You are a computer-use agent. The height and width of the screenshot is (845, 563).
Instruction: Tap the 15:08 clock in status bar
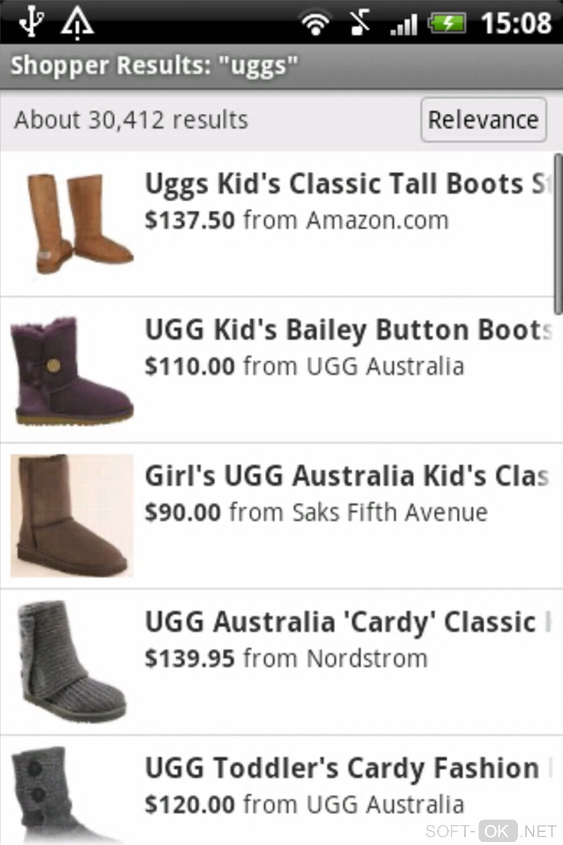(x=516, y=23)
